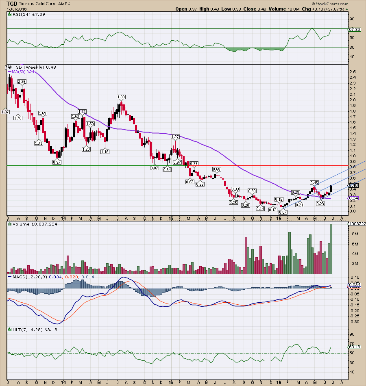Click the candlestick icon before TGD (Weekly)
The image size is (366, 386).
pyautogui.click(x=10, y=67)
